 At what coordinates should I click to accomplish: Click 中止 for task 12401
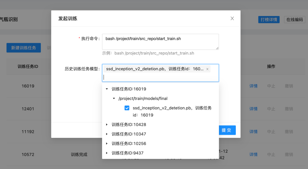271,109
